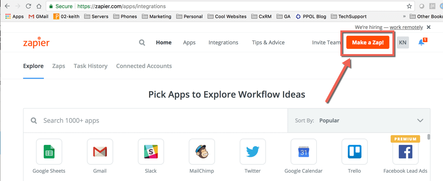
Task: Open the Phones bookmark folder
Action: point(125,17)
